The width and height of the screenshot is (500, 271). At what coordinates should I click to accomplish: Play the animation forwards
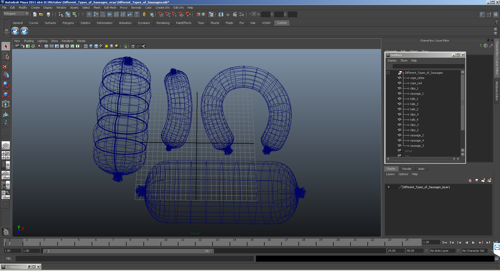tap(473, 243)
